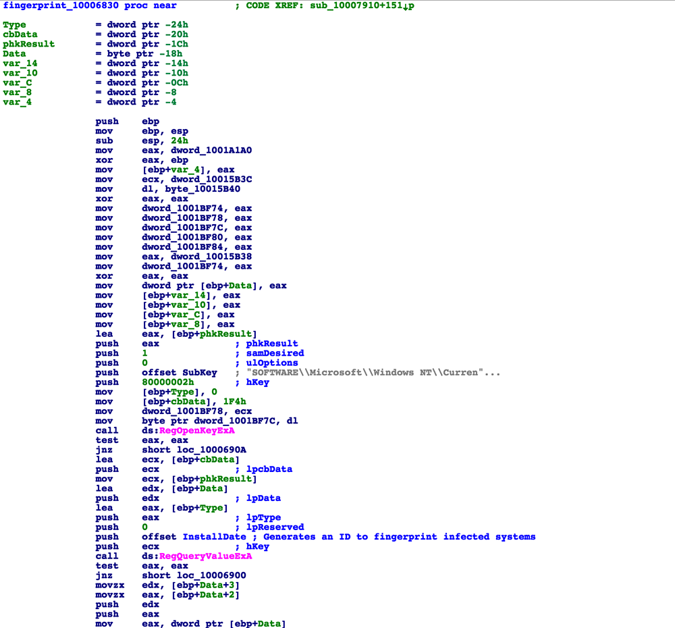Click the RegQueryValueExA API call

tap(206, 556)
